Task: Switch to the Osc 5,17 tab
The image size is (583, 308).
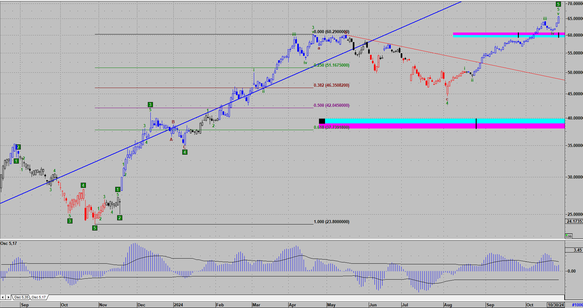Action: (38, 297)
